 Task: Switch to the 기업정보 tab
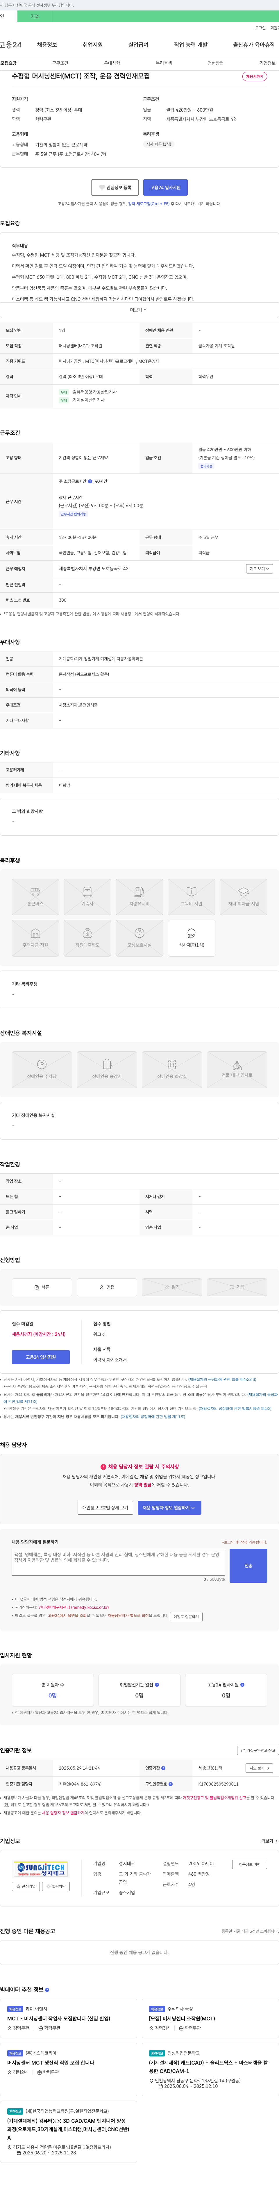coord(267,63)
